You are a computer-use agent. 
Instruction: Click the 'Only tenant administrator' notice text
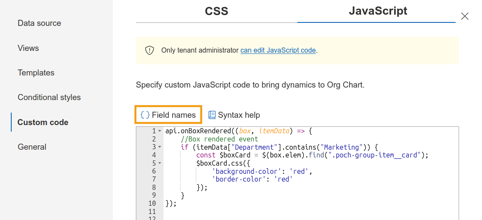[200, 50]
